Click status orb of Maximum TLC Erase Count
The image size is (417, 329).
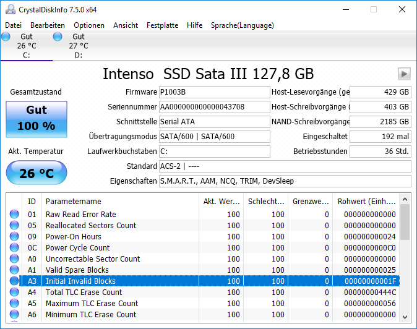(14, 303)
